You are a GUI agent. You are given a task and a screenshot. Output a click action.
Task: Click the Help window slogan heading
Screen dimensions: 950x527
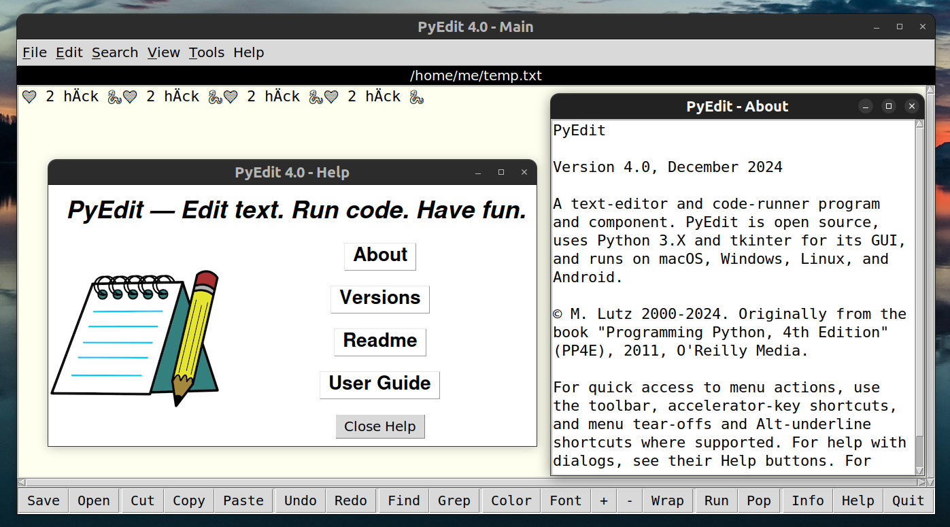297,210
